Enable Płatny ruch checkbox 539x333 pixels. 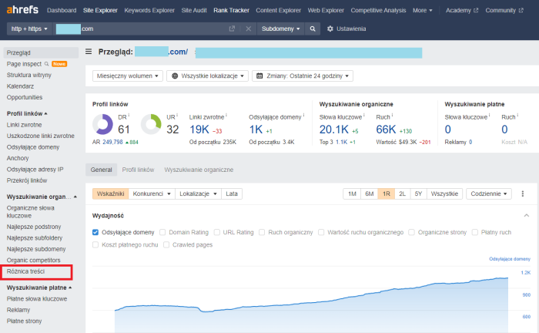[x=475, y=233]
